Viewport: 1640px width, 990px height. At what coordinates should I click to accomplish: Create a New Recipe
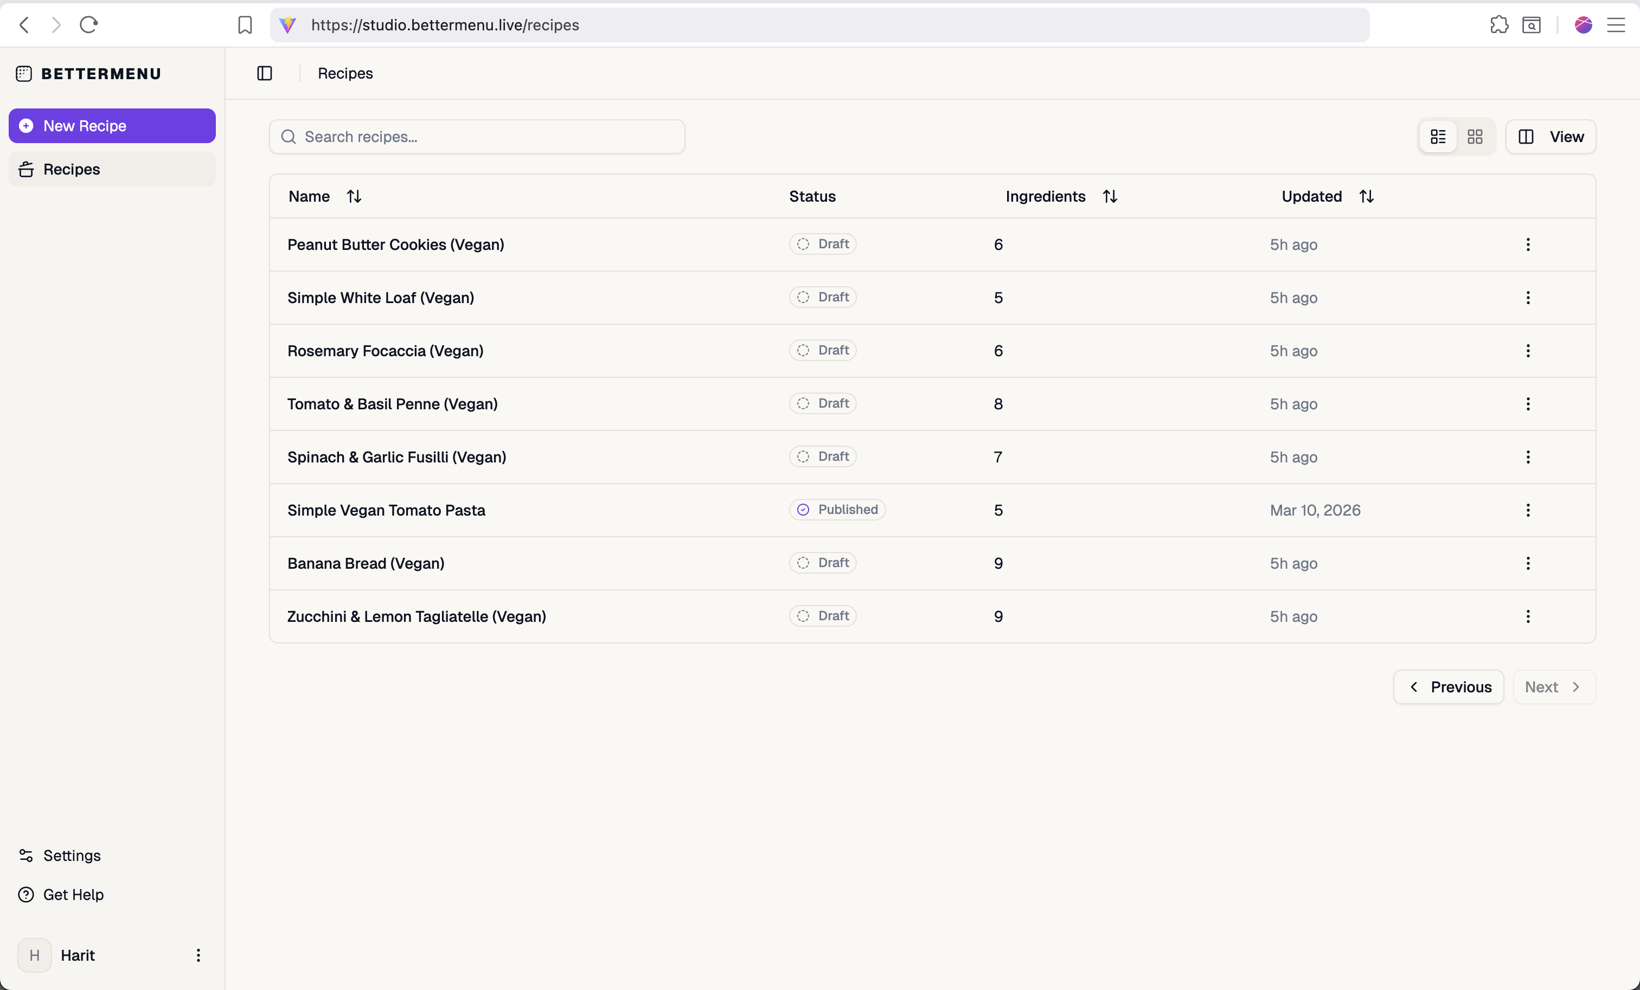pyautogui.click(x=111, y=125)
